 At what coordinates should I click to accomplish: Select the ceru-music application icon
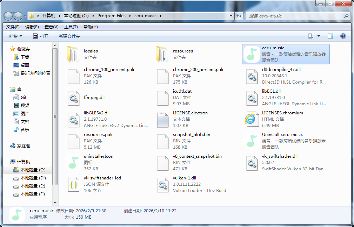click(251, 54)
